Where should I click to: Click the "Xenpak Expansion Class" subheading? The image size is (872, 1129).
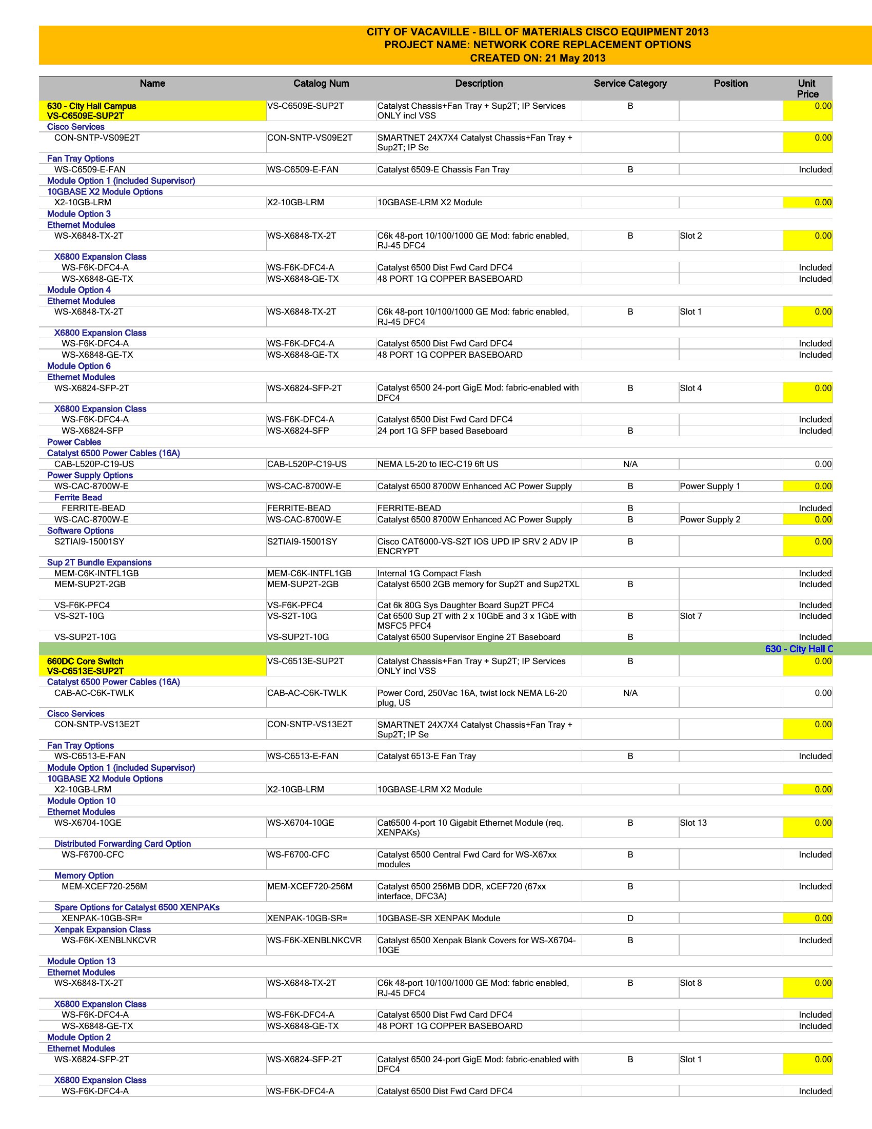[x=102, y=929]
